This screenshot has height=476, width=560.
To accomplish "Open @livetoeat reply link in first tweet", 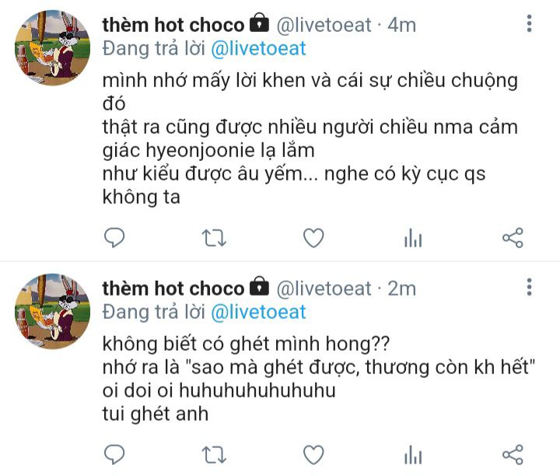I will coord(258,48).
